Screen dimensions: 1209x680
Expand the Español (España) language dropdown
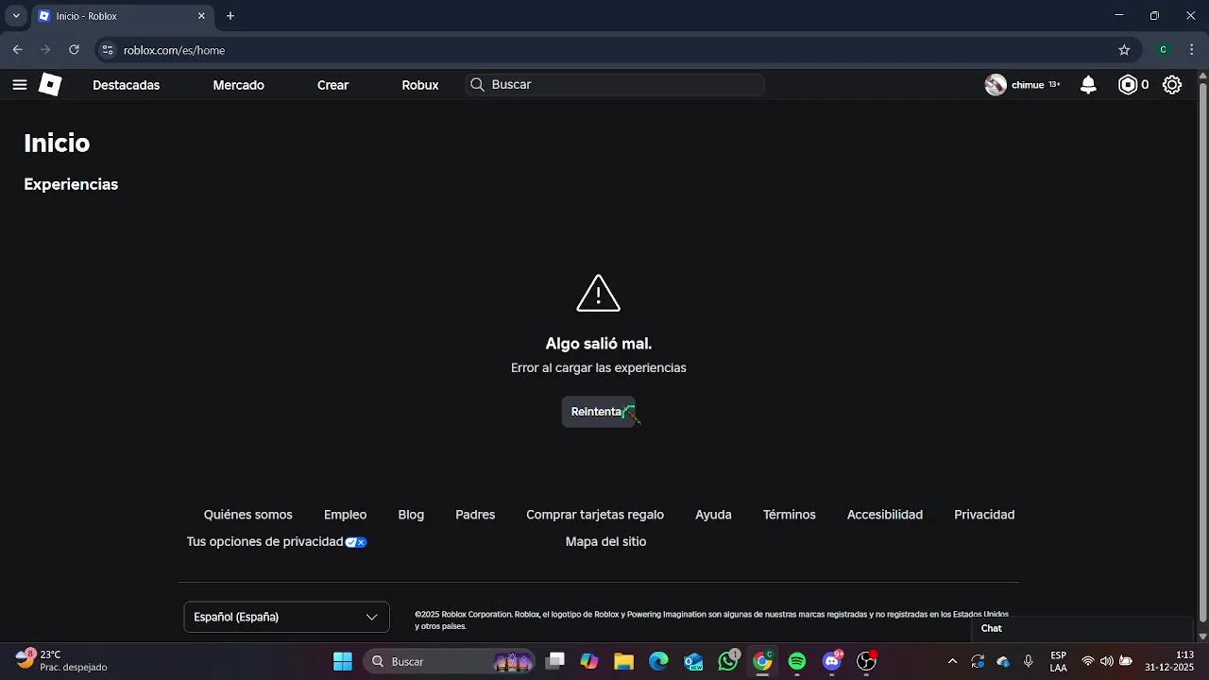coord(286,617)
